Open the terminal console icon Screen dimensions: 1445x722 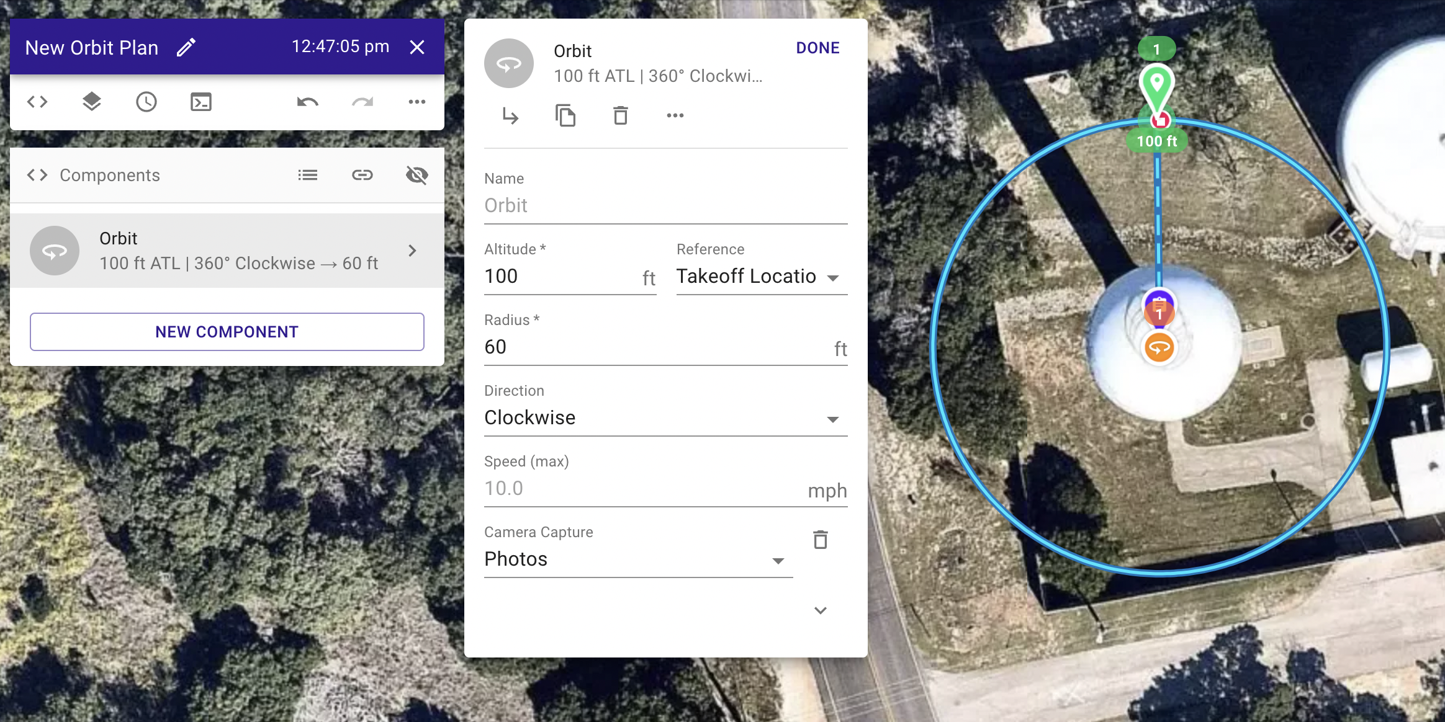201,102
